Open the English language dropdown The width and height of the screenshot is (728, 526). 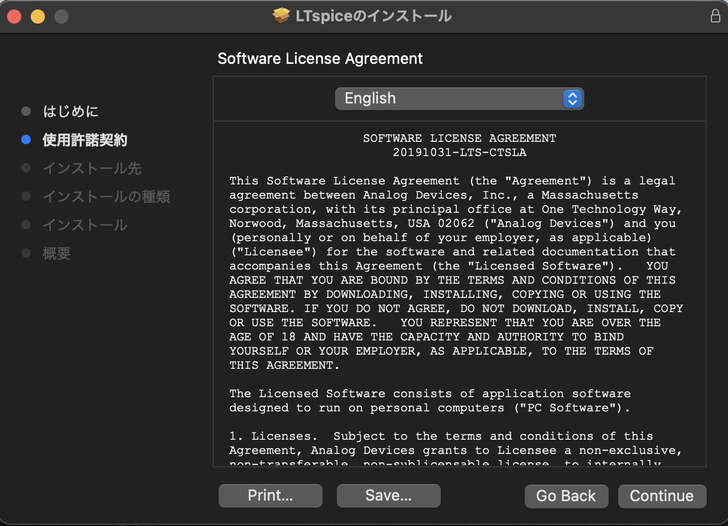tap(459, 99)
